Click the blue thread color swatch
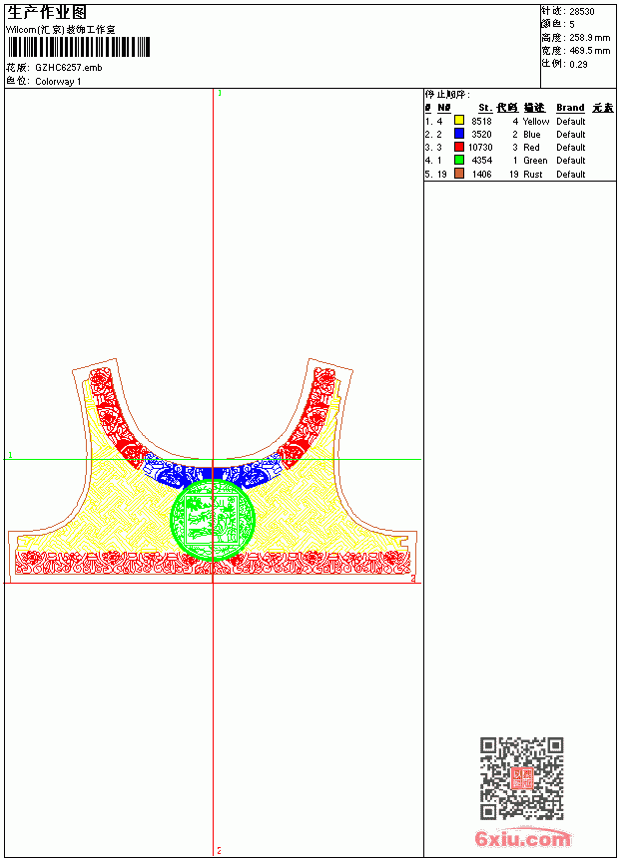This screenshot has width=619, height=858. pyautogui.click(x=459, y=134)
